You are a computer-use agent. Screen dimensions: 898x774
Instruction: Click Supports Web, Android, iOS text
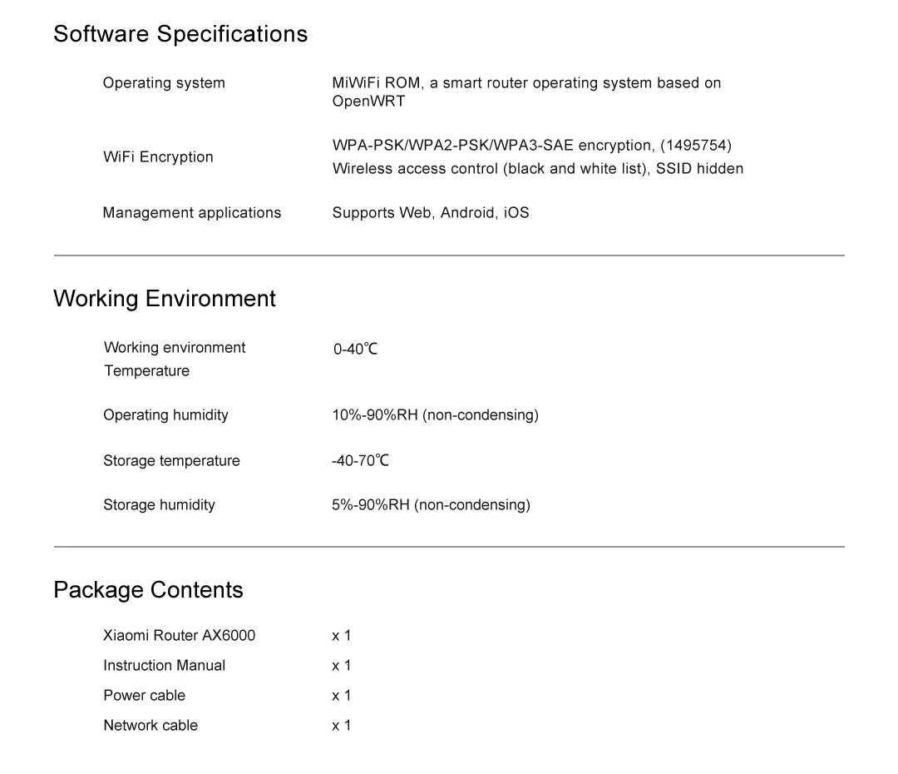coord(431,213)
